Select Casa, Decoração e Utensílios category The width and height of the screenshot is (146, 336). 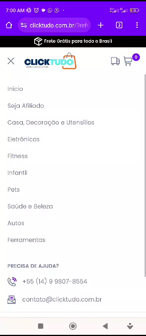coord(51,123)
